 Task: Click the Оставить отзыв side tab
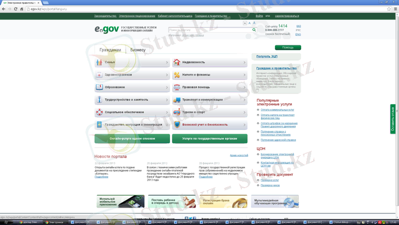(x=393, y=119)
